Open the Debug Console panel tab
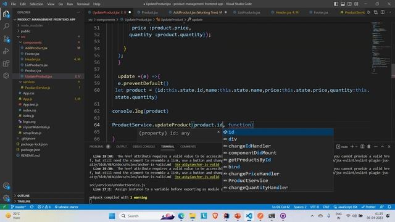The height and width of the screenshot is (222, 395). pos(144,147)
